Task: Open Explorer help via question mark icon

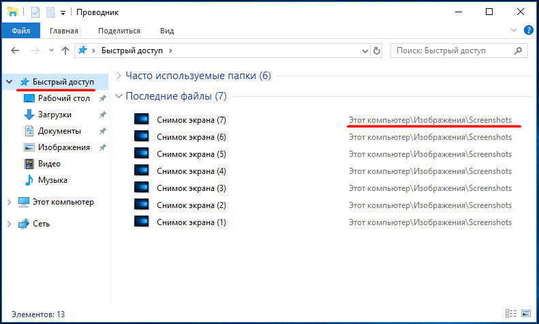Action: tap(528, 30)
